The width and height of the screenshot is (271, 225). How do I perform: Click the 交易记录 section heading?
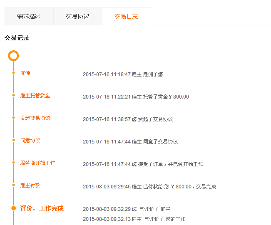tap(17, 38)
